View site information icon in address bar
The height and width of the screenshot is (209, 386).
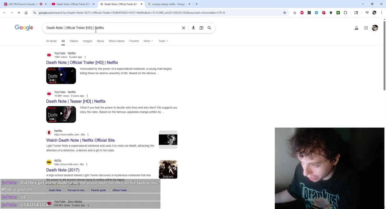click(35, 13)
